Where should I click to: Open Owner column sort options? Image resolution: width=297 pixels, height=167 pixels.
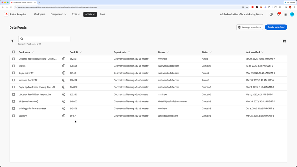point(168,52)
